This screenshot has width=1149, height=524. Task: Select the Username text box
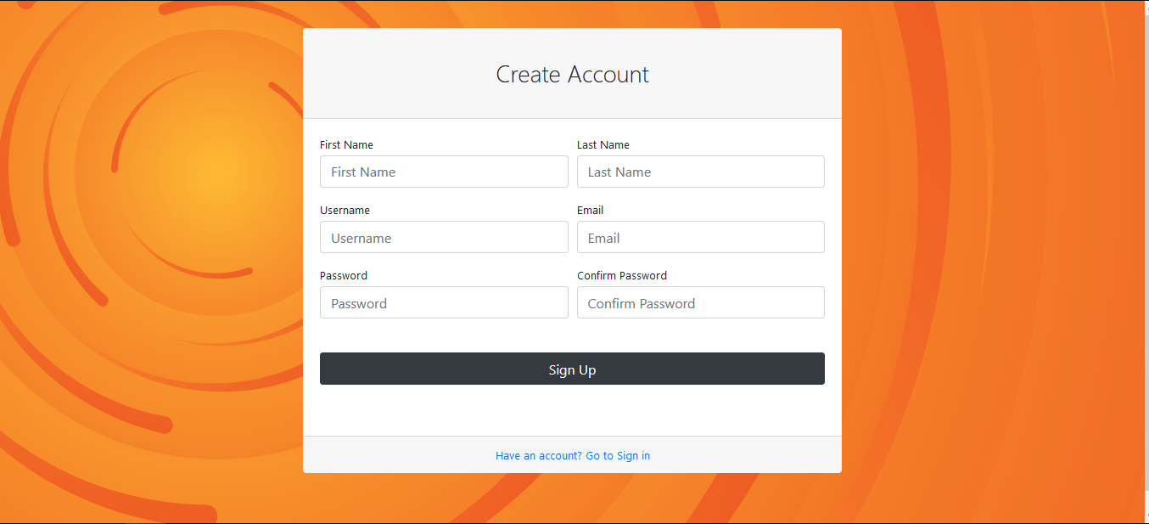pyautogui.click(x=444, y=237)
